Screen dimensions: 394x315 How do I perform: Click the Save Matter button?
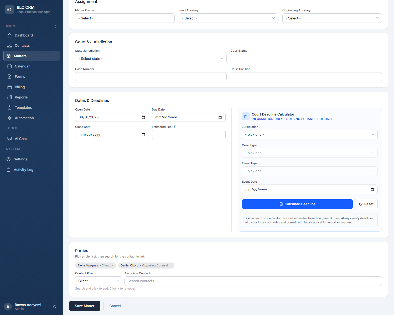tap(85, 306)
